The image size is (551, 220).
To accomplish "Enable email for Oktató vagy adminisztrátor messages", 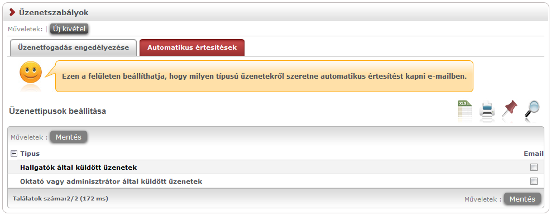I will point(534,181).
